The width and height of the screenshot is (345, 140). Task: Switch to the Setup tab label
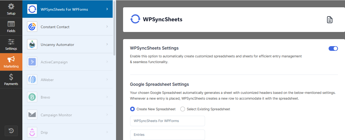coord(11,13)
